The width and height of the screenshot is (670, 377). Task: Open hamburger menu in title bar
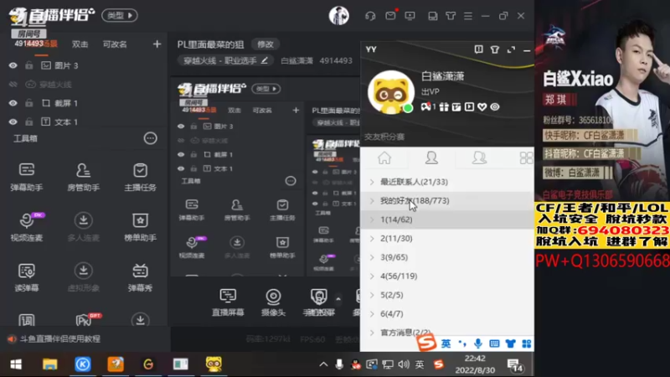468,16
